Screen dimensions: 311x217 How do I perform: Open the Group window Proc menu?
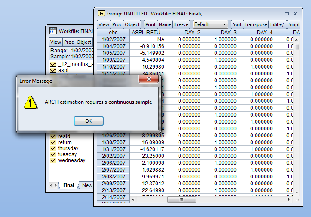tap(117, 25)
